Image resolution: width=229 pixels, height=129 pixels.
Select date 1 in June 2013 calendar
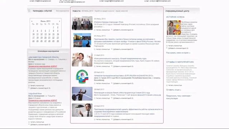click(53, 27)
